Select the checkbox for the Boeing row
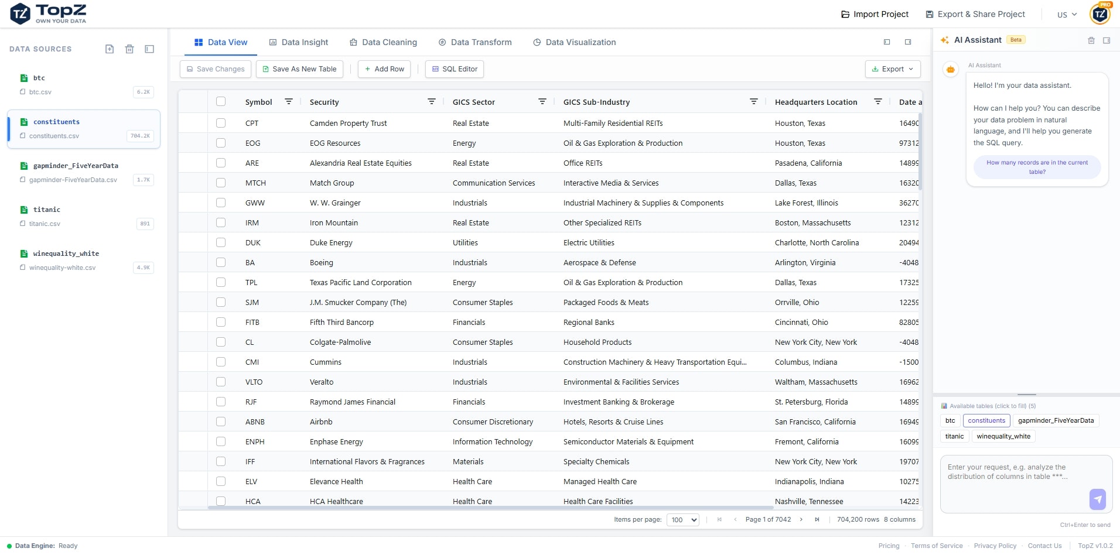This screenshot has height=555, width=1120. (x=221, y=262)
